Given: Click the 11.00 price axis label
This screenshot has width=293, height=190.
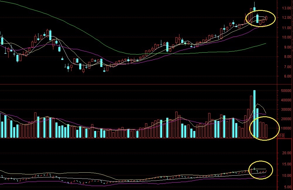Looking at the screenshot, I should coord(287,28).
